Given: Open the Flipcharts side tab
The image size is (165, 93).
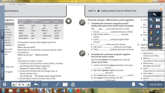Looking at the screenshot, I should [x=2, y=74].
